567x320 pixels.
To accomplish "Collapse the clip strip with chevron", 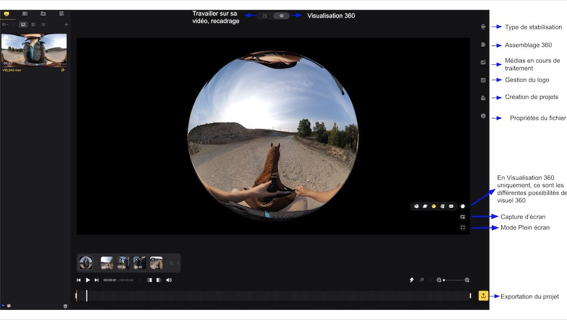I will [x=178, y=263].
